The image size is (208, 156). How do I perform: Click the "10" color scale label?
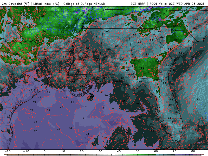click(63, 151)
